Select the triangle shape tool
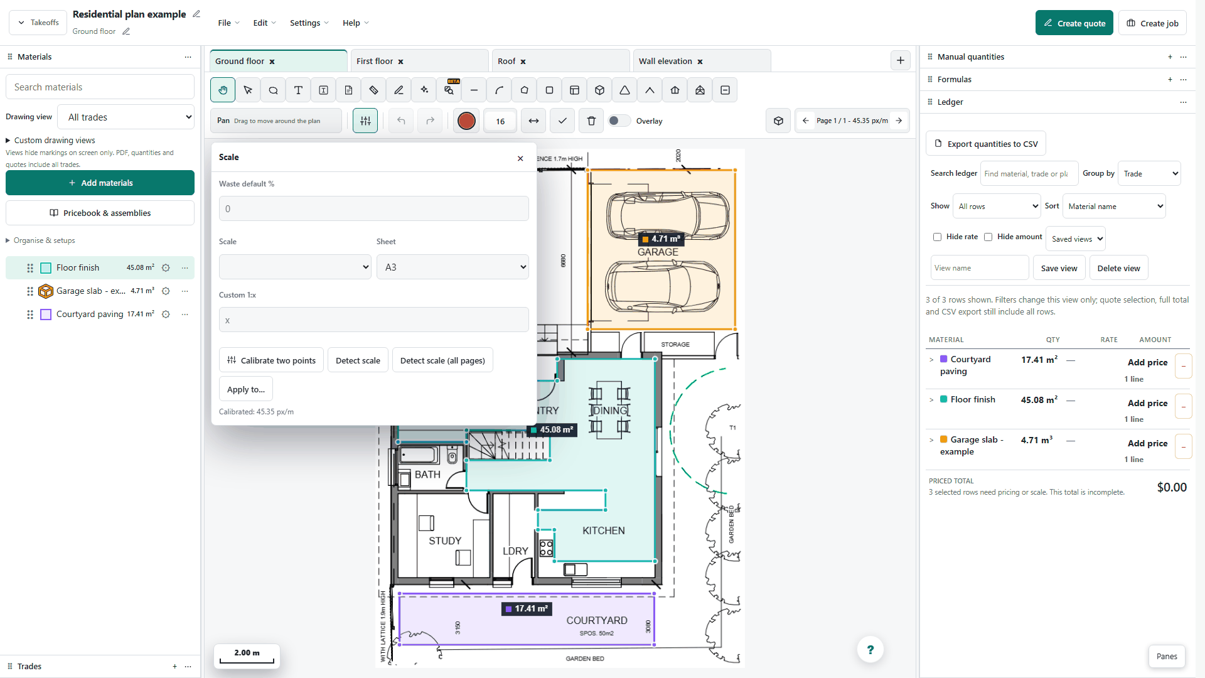The height and width of the screenshot is (678, 1205). click(624, 90)
